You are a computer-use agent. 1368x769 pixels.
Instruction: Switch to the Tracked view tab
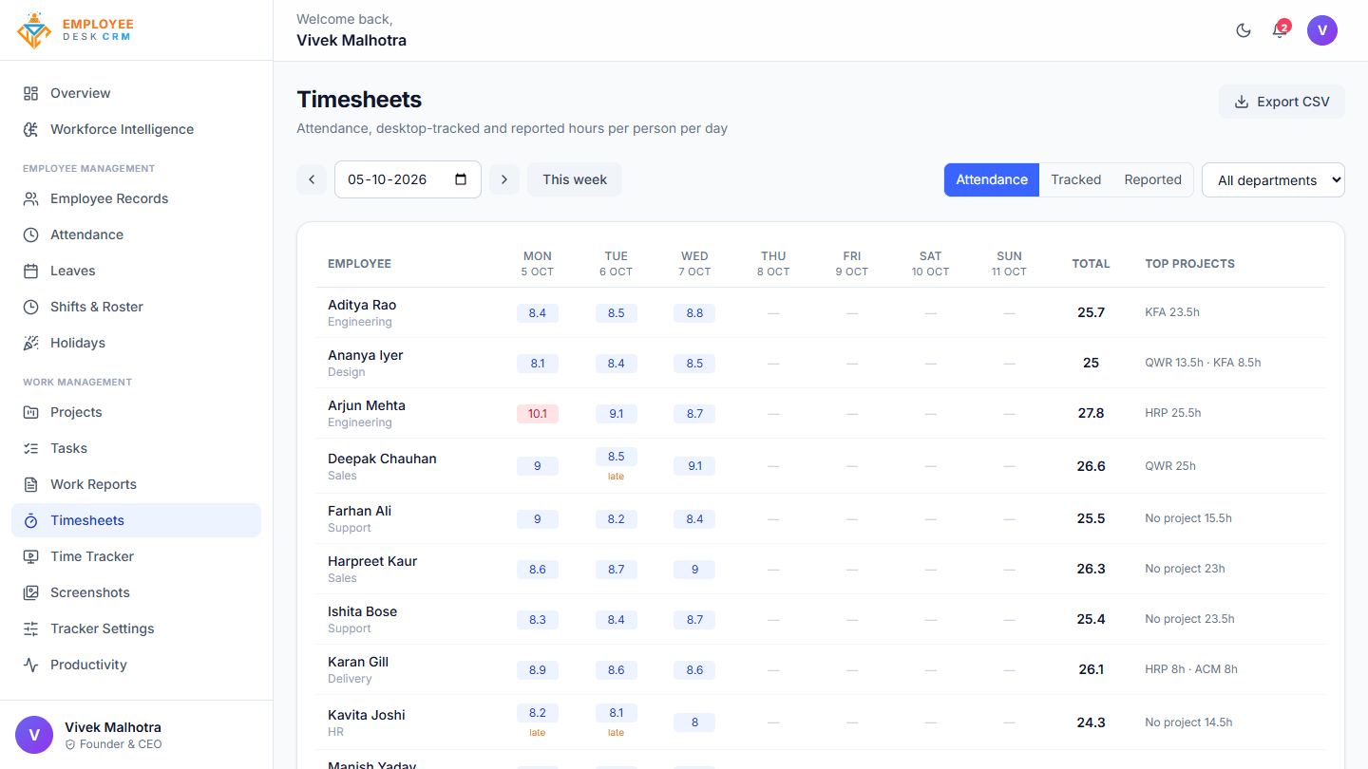pos(1076,179)
